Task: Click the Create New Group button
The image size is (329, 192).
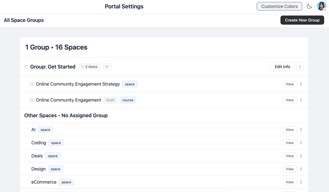Action: (302, 20)
